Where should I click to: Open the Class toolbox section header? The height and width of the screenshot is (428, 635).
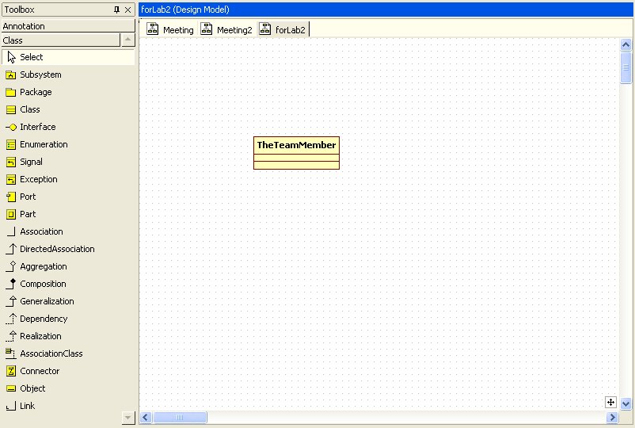(x=61, y=40)
